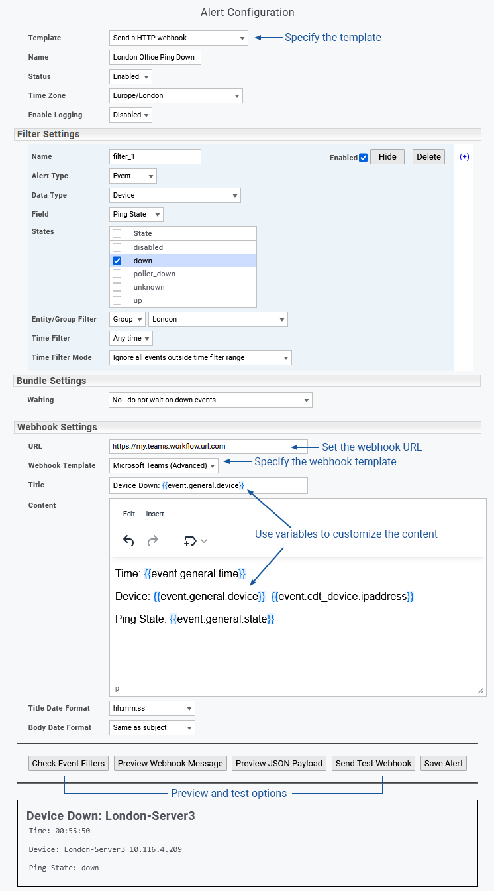Click the Send Test Webhook button
The height and width of the screenshot is (891, 494).
pyautogui.click(x=373, y=763)
